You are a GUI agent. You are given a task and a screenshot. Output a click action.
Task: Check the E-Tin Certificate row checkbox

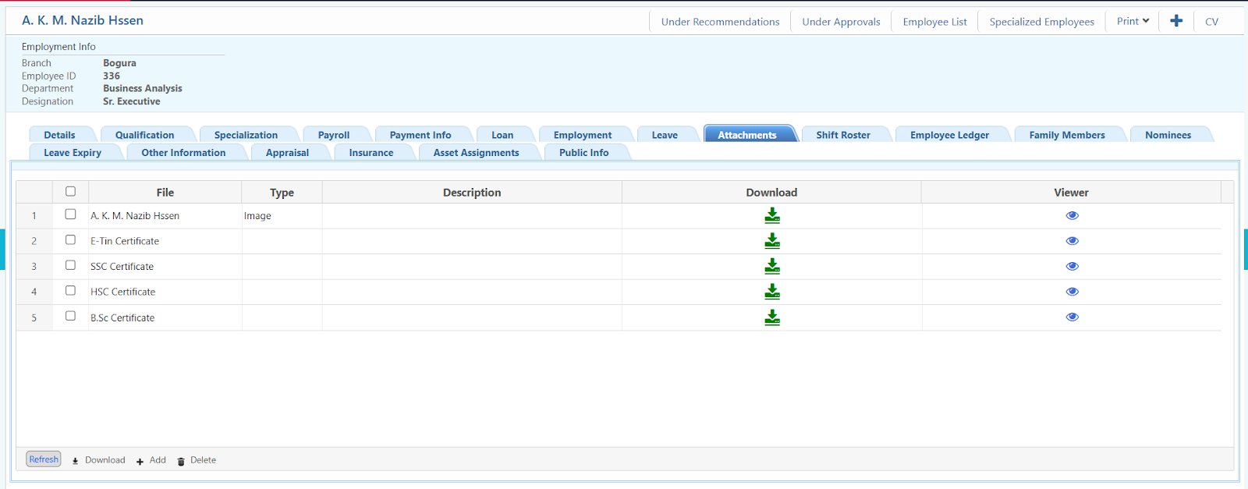70,240
